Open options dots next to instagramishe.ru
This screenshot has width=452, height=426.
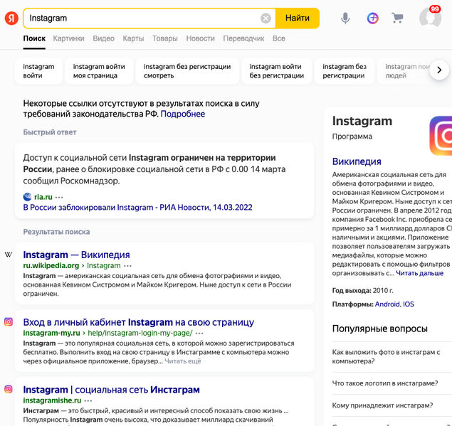pyautogui.click(x=88, y=401)
